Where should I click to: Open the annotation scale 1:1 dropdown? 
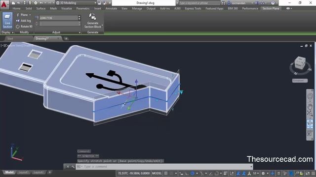[256, 173]
